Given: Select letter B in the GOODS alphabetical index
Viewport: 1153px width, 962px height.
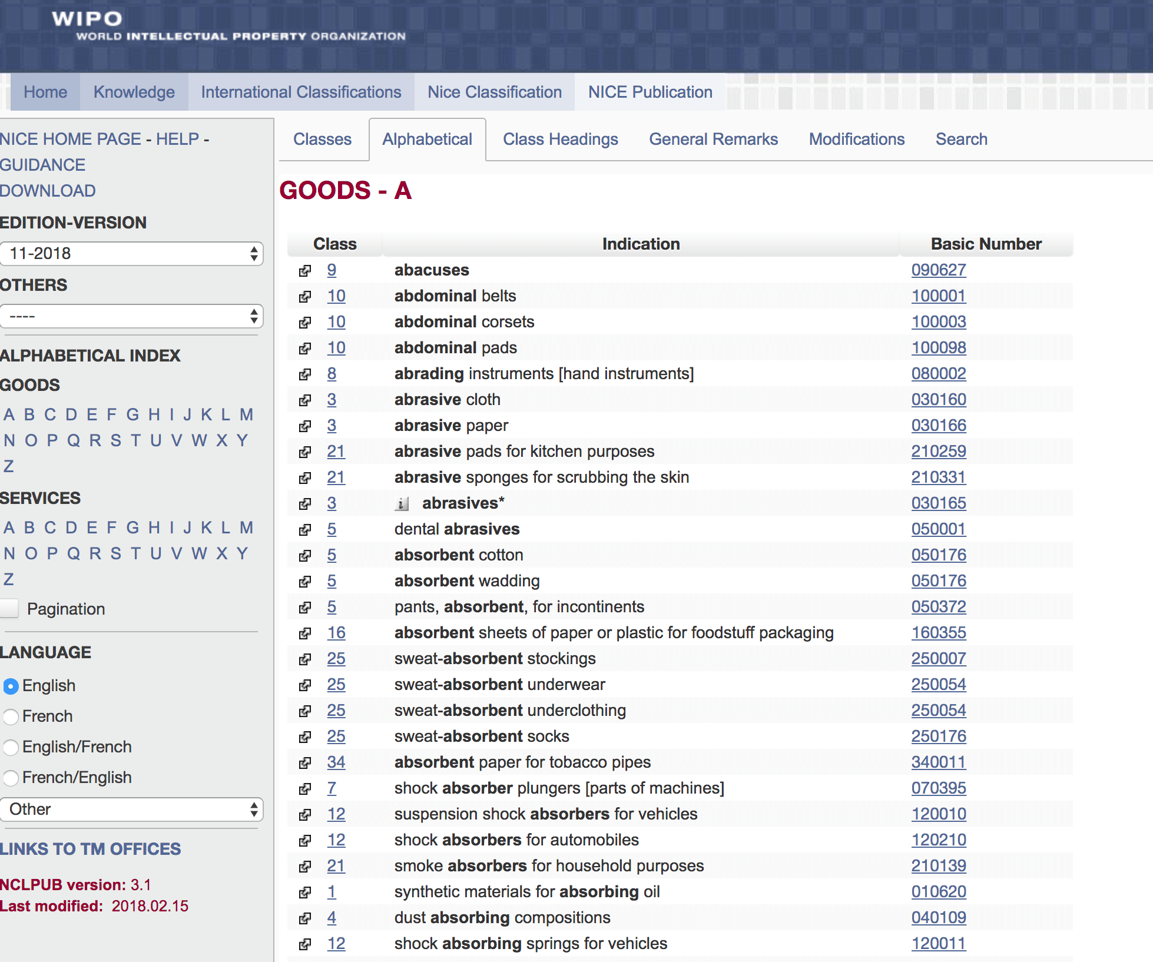Looking at the screenshot, I should coord(29,414).
